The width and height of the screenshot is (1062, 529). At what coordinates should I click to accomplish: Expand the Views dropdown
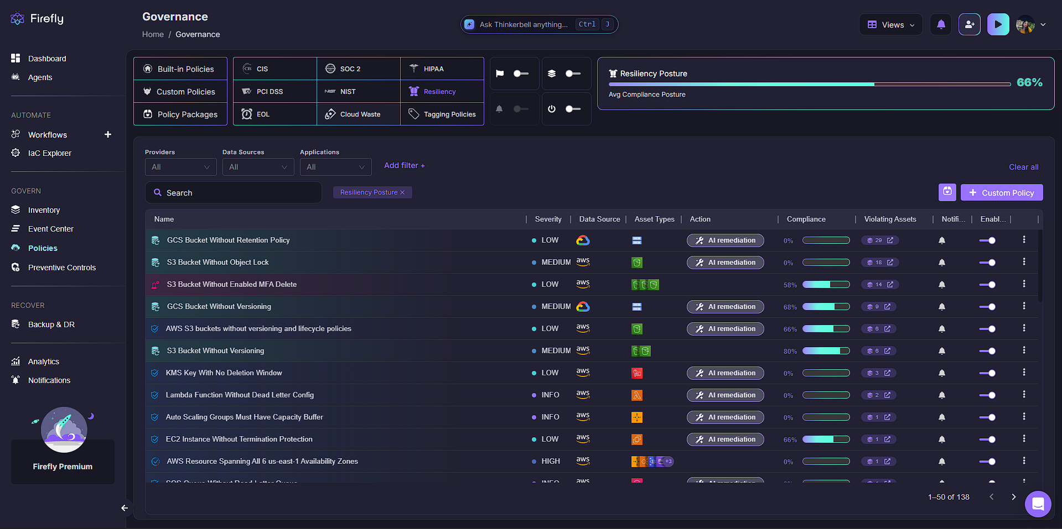[890, 24]
